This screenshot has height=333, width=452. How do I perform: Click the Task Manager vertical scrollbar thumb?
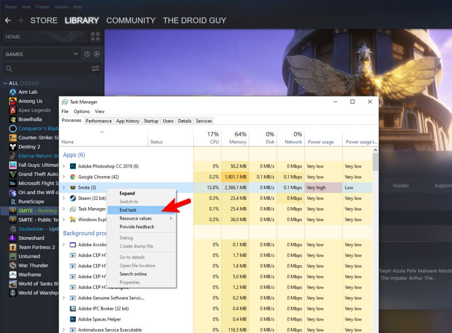375,162
